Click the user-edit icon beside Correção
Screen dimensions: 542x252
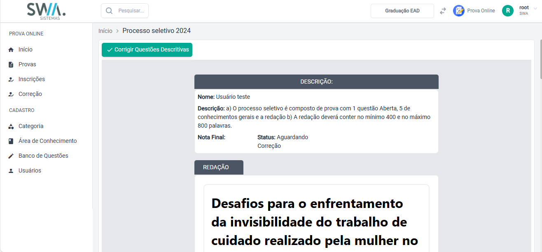pyautogui.click(x=11, y=94)
